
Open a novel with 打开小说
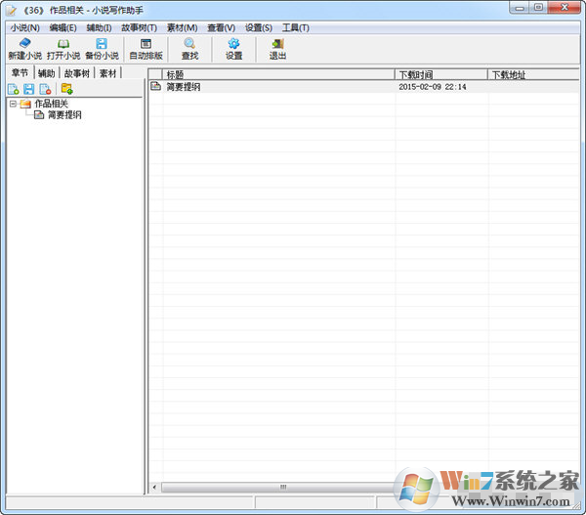[63, 49]
